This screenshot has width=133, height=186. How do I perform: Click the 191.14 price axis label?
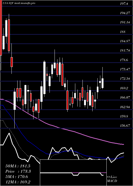click(125, 22)
